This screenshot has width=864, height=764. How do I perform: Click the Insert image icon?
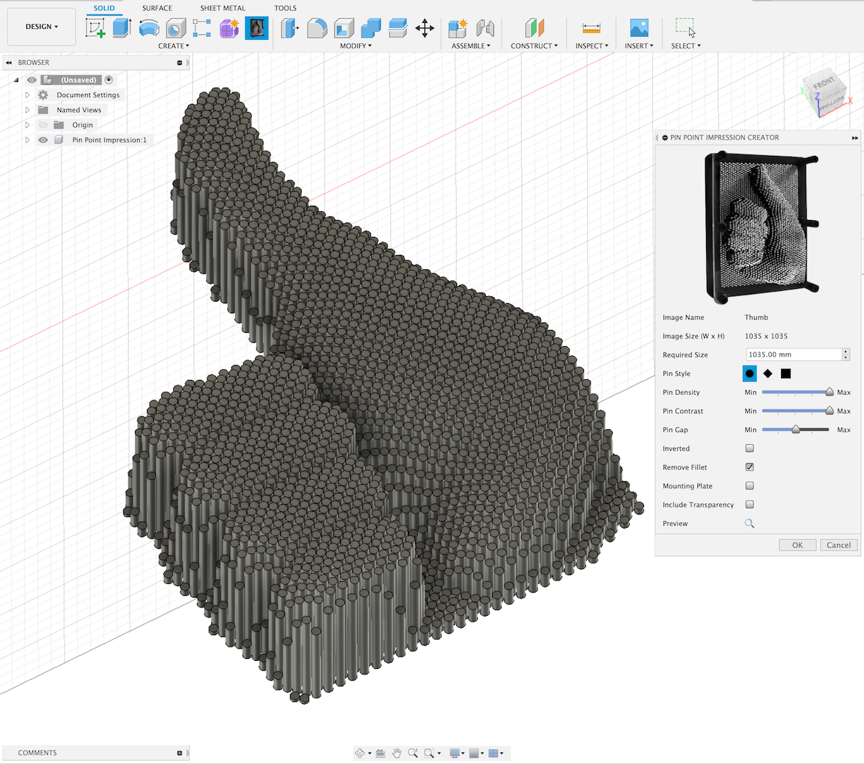tap(639, 28)
